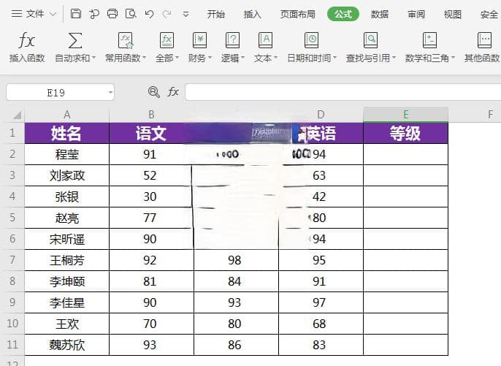Click the cell containing 魏苏欣
This screenshot has height=366, width=501.
(x=66, y=345)
